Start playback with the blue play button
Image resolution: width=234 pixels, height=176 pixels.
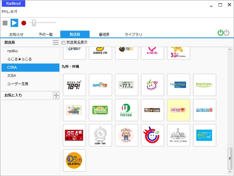(14, 23)
